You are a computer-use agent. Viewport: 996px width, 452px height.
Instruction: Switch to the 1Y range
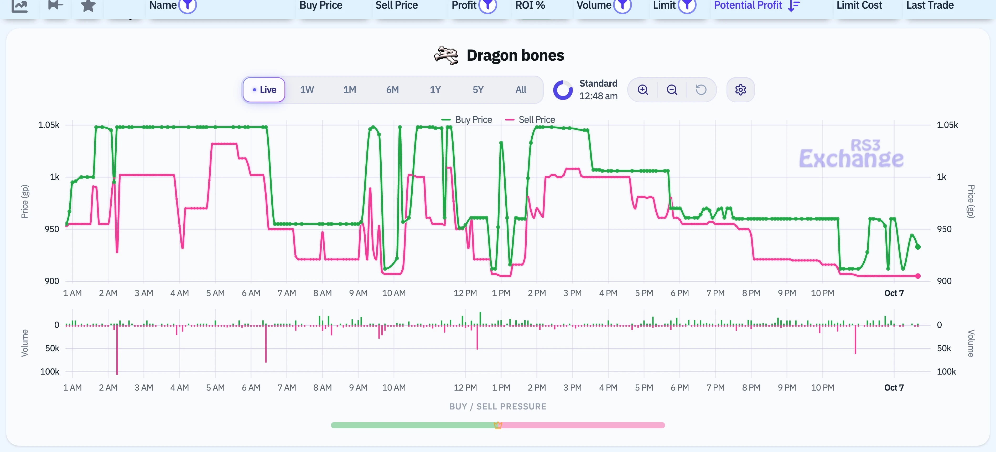pos(435,90)
